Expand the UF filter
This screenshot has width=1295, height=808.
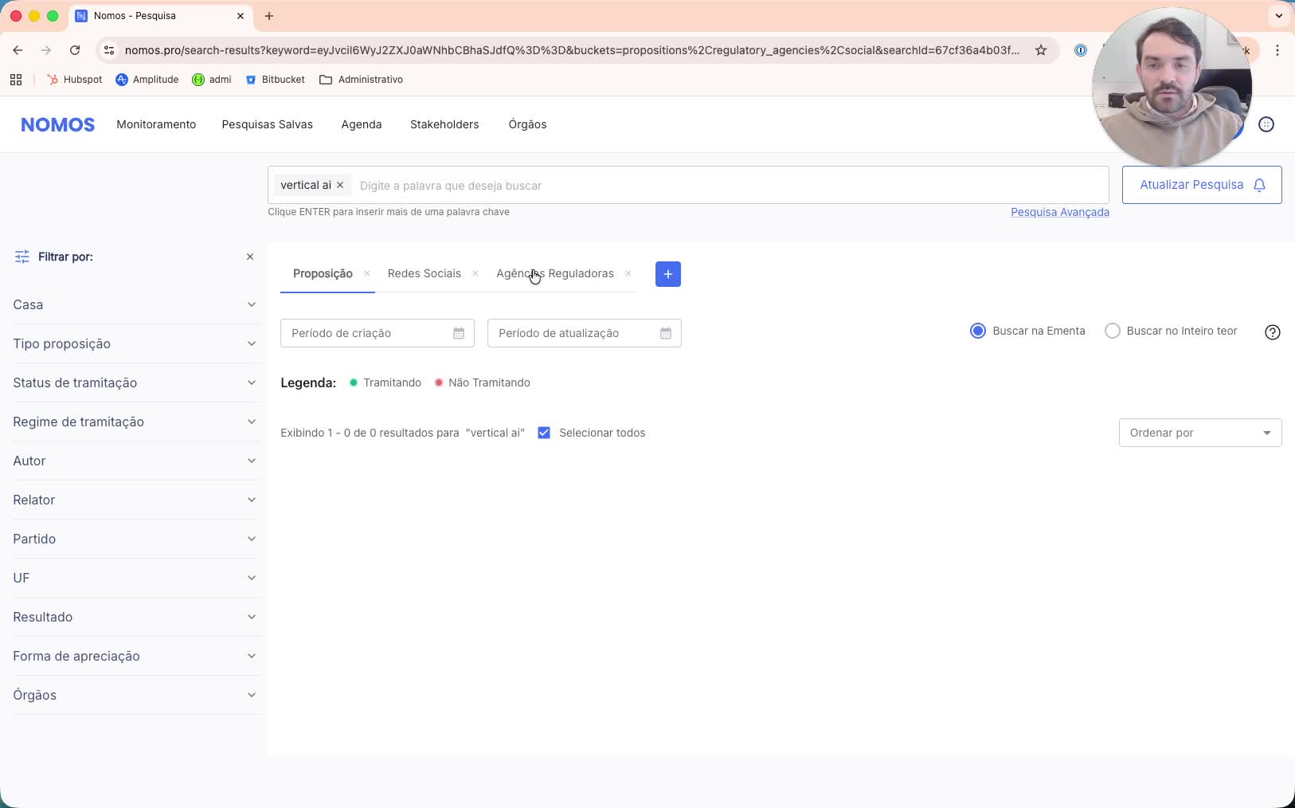click(135, 578)
